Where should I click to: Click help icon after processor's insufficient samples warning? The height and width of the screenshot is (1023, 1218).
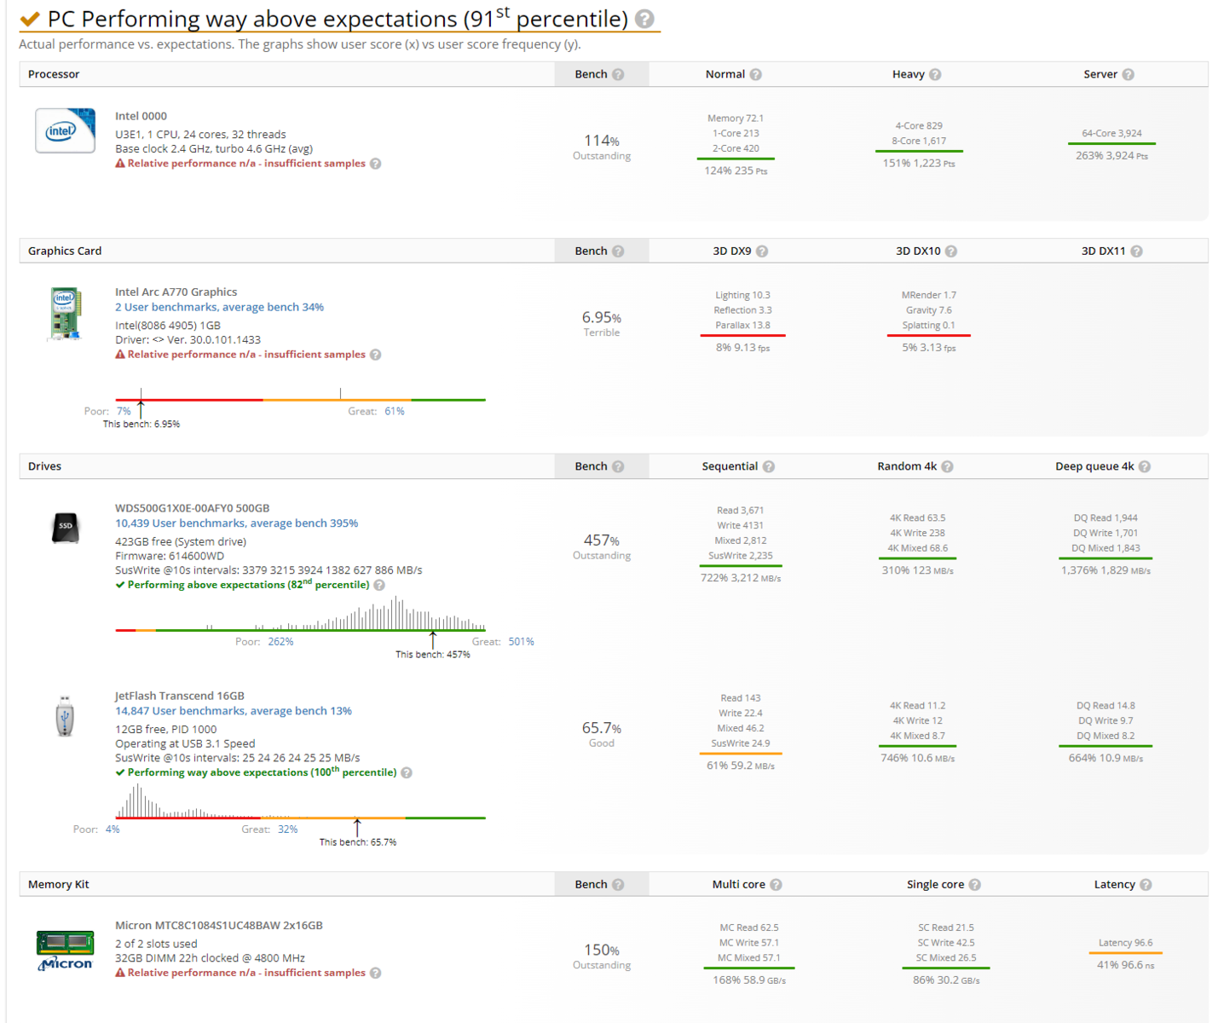(x=376, y=164)
